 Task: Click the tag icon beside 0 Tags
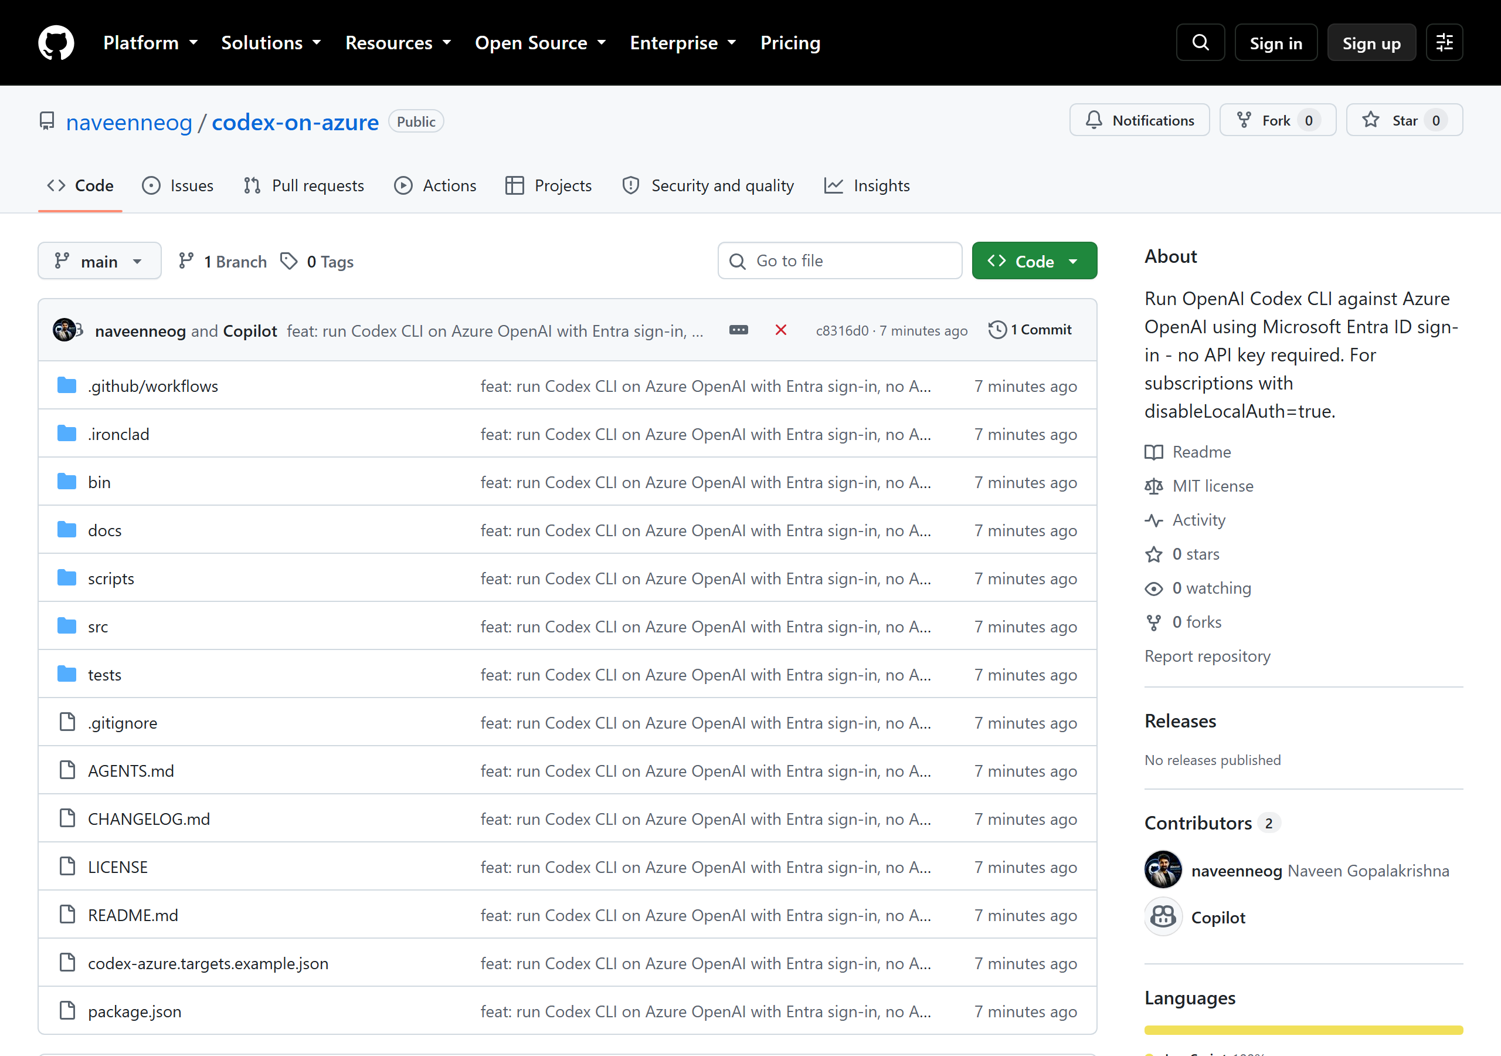point(289,261)
